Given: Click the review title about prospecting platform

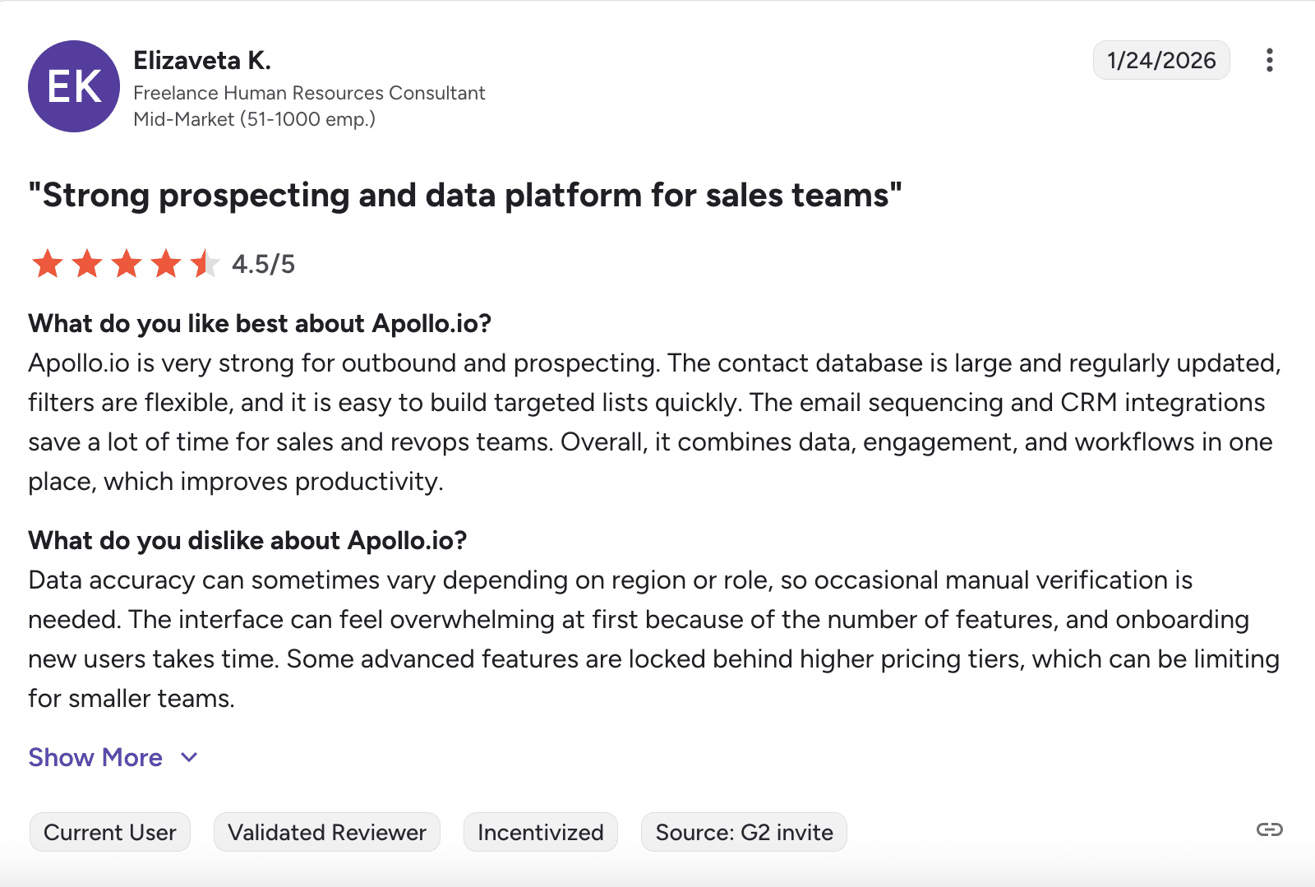Looking at the screenshot, I should click(x=465, y=196).
